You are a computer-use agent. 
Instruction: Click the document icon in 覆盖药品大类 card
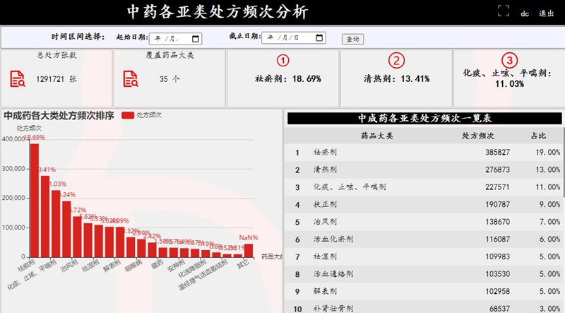[131, 79]
